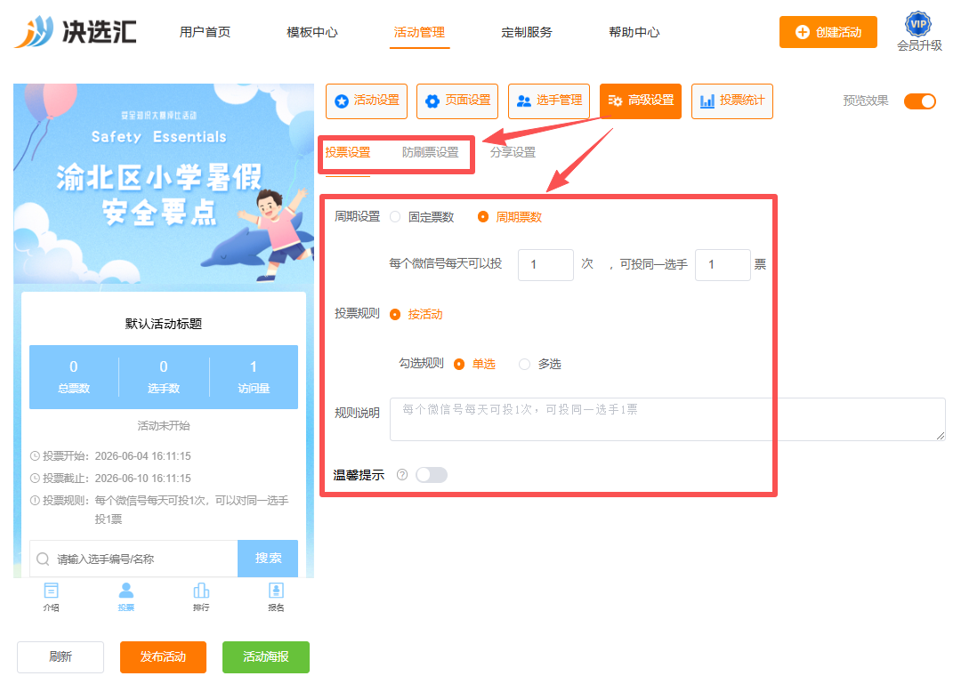
Task: Click the search magnifier icon in preview
Action: coord(43,559)
